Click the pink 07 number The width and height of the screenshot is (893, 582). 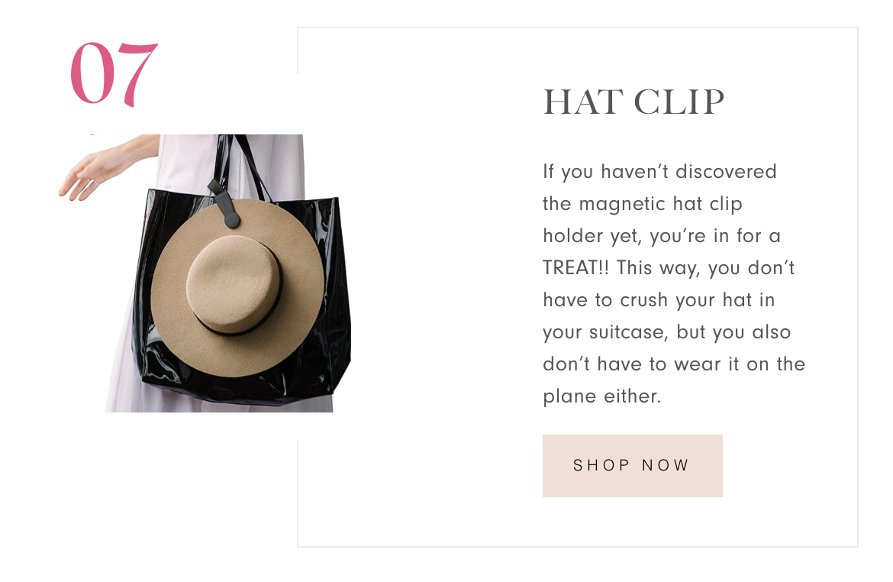pos(114,74)
